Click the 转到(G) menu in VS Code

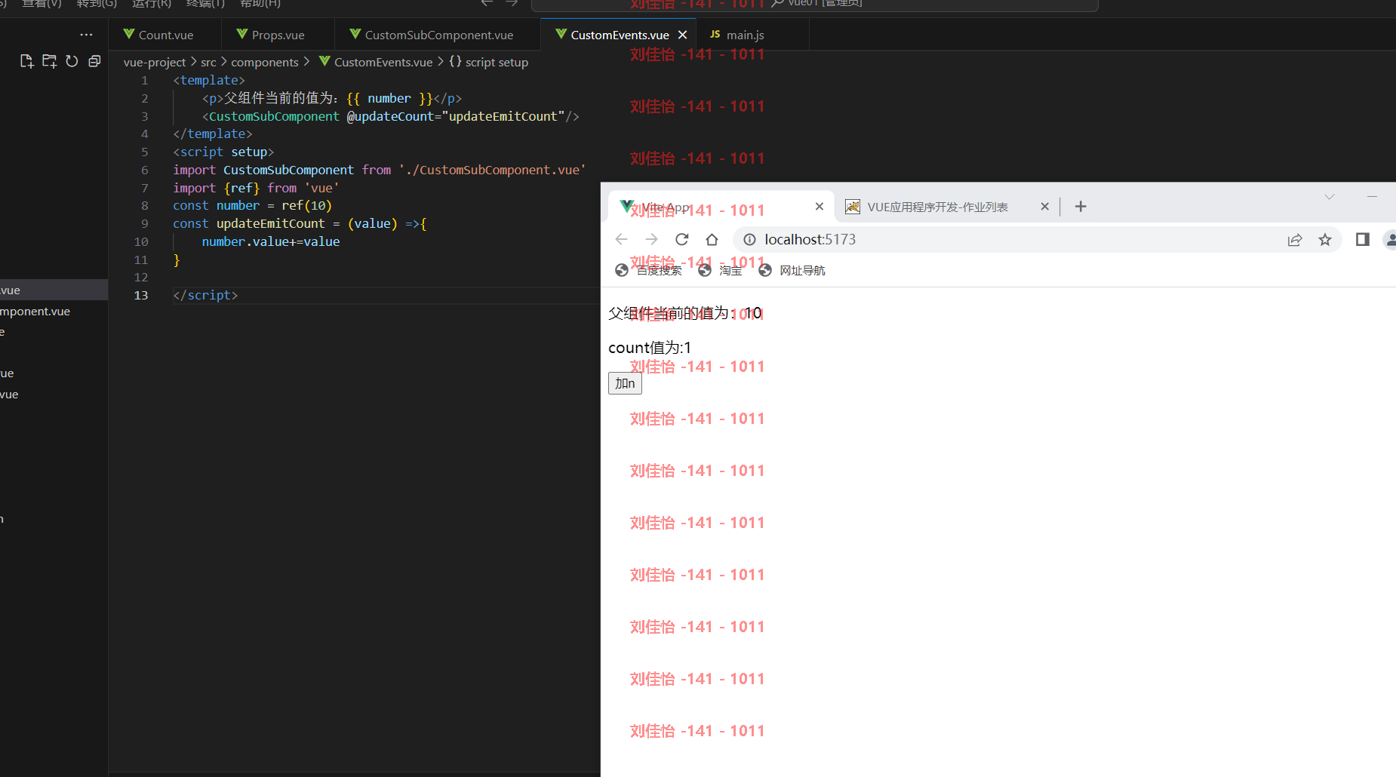coord(97,4)
